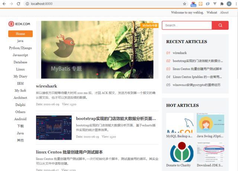Reload the page with the refresh icon
The height and width of the screenshot is (171, 238).
pyautogui.click(x=19, y=4)
